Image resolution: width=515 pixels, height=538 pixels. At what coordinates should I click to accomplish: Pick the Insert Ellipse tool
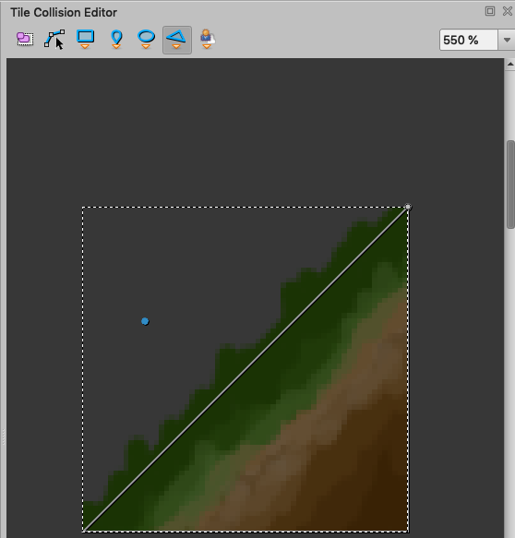(146, 40)
